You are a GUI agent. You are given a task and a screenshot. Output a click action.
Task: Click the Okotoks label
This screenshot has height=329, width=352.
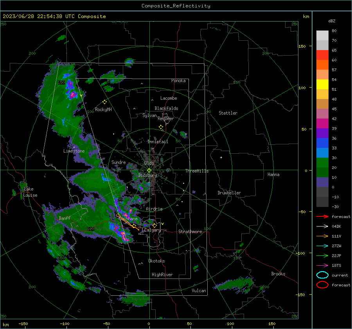tap(156, 261)
